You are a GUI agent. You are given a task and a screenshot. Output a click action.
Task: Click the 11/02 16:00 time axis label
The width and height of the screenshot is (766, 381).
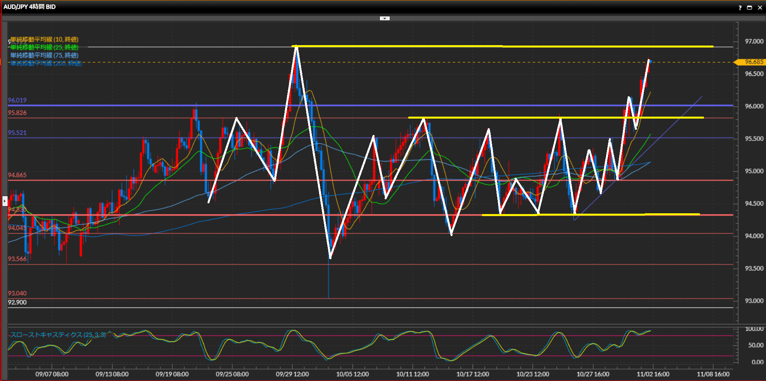click(653, 374)
